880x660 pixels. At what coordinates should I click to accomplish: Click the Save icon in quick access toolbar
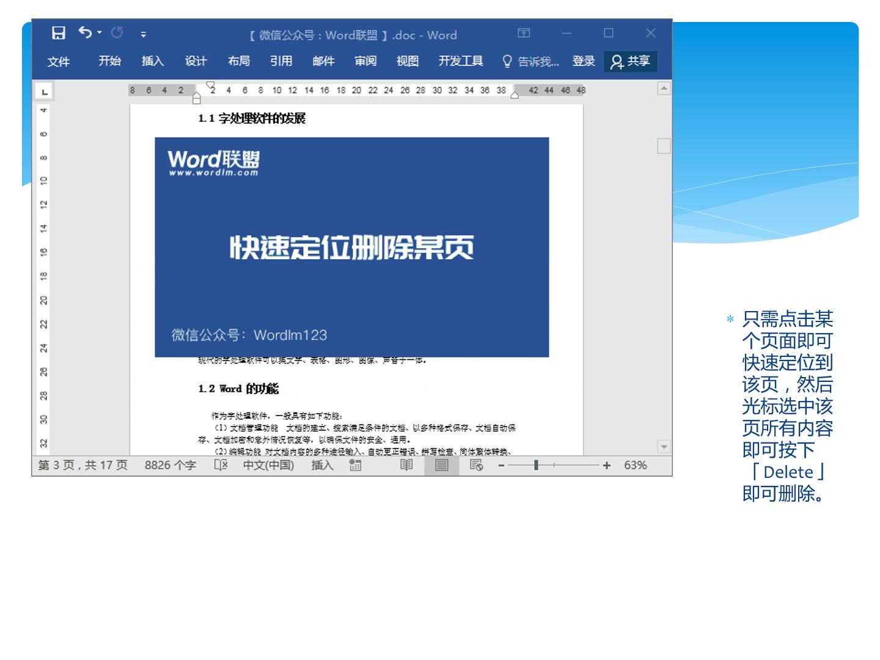58,33
